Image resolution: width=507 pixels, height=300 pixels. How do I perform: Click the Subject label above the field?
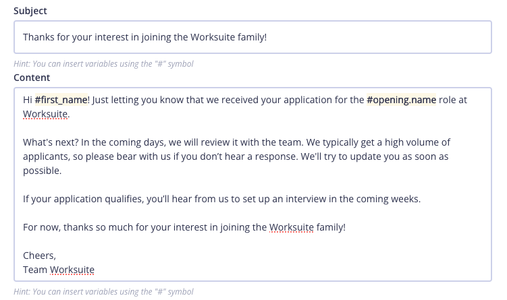coord(30,11)
